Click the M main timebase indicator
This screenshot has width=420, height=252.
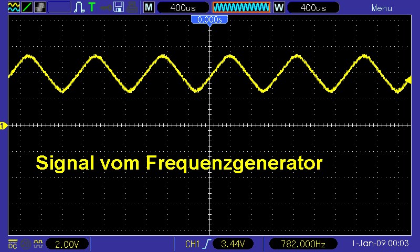[149, 7]
